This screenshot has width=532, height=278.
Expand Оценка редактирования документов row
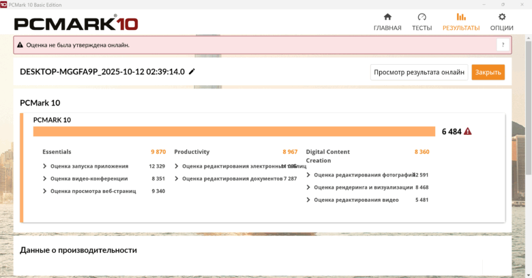click(x=176, y=179)
